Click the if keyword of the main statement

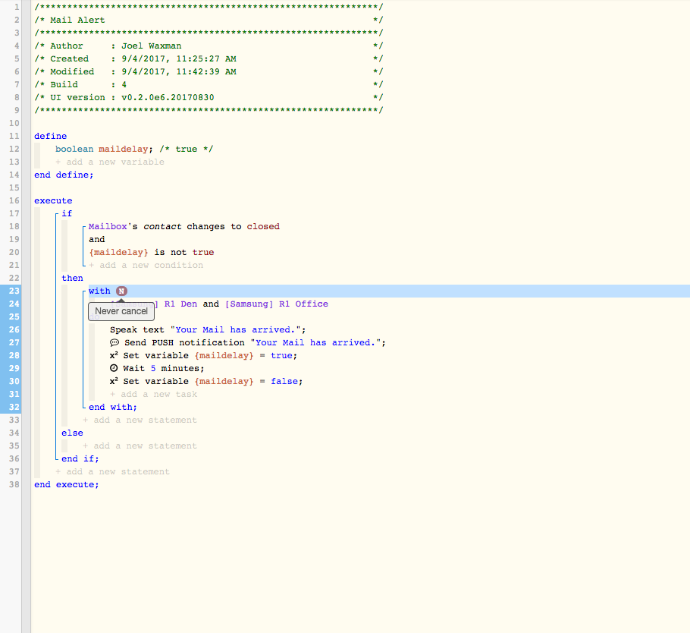point(67,213)
